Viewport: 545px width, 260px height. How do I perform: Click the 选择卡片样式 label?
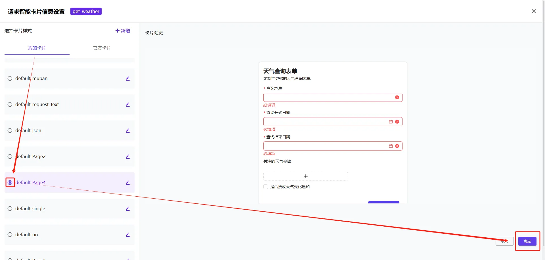click(18, 31)
